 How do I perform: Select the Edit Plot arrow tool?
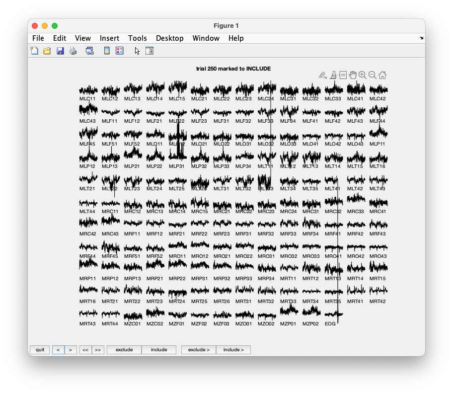point(137,51)
